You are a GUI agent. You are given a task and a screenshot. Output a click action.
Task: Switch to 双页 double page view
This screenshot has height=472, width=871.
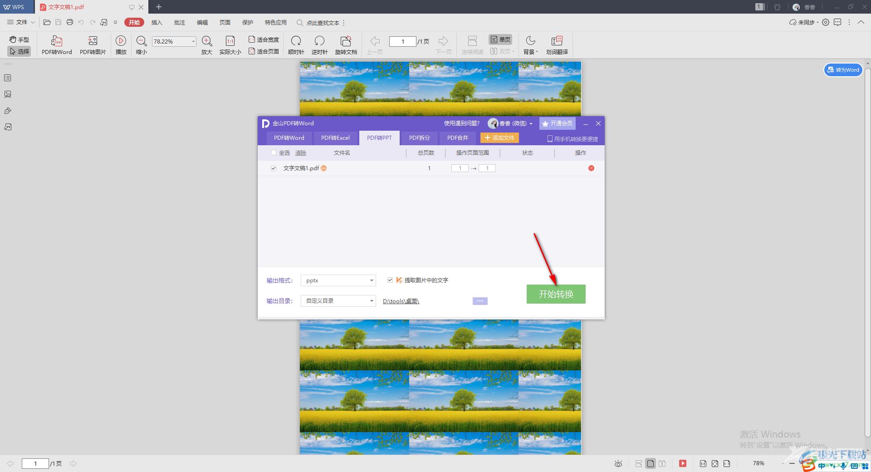[x=502, y=51]
